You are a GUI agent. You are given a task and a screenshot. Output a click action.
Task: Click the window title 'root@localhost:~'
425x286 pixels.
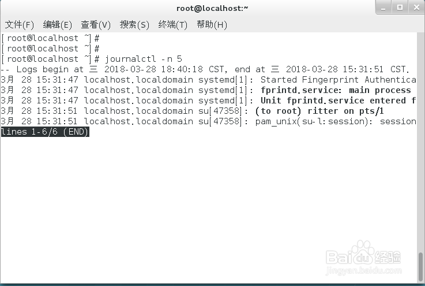(x=212, y=8)
